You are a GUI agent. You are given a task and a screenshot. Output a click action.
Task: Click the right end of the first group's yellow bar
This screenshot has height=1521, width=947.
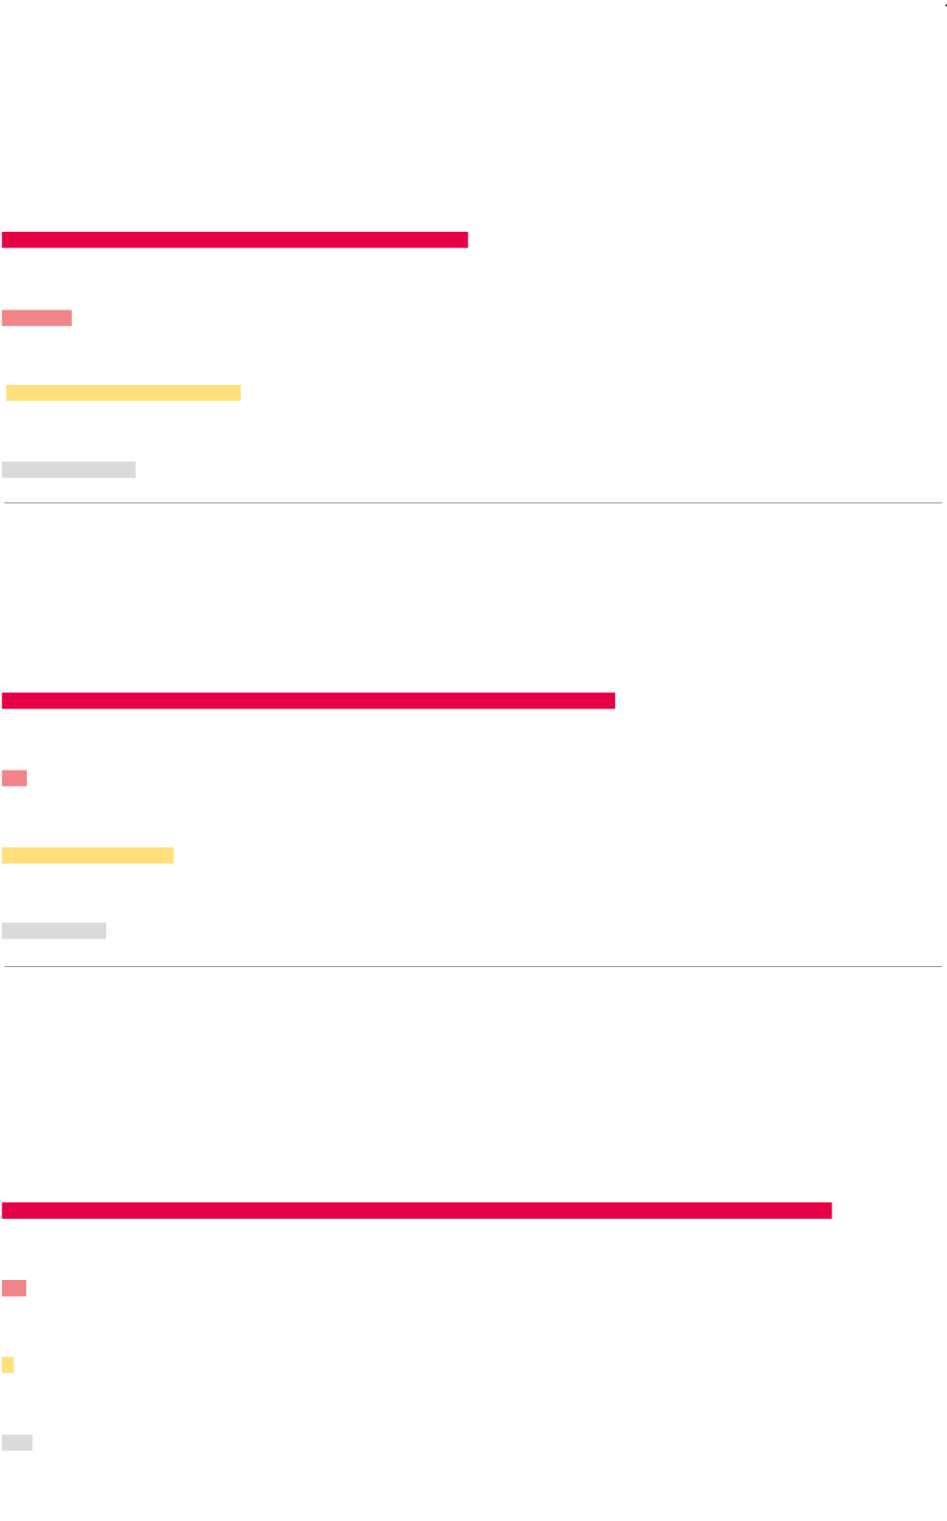click(x=238, y=393)
